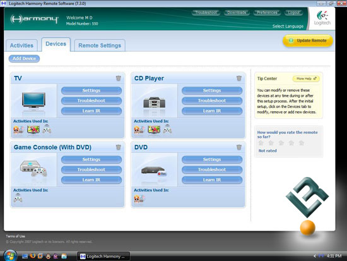
Task: Click Select Language link
Action: (x=288, y=26)
